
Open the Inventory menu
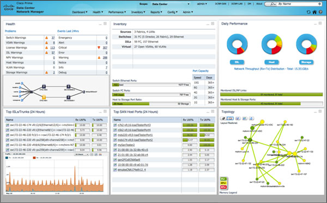(138, 13)
